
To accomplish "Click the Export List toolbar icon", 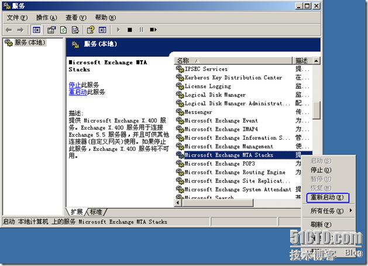I will tap(75, 30).
